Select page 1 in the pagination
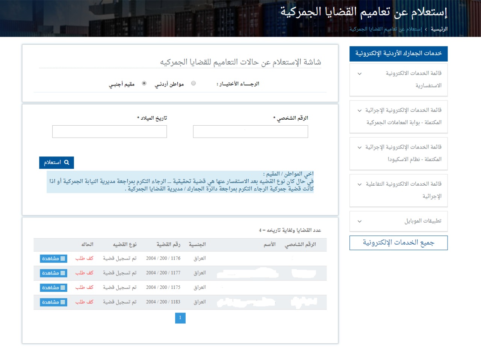Image resolution: width=481 pixels, height=350 pixels. coord(180,318)
